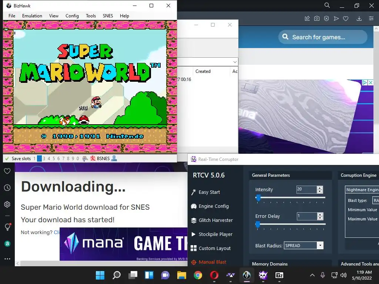Viewport: 379px width, 284px height.
Task: Select save slot 1 in BizHawk
Action: pos(34,159)
